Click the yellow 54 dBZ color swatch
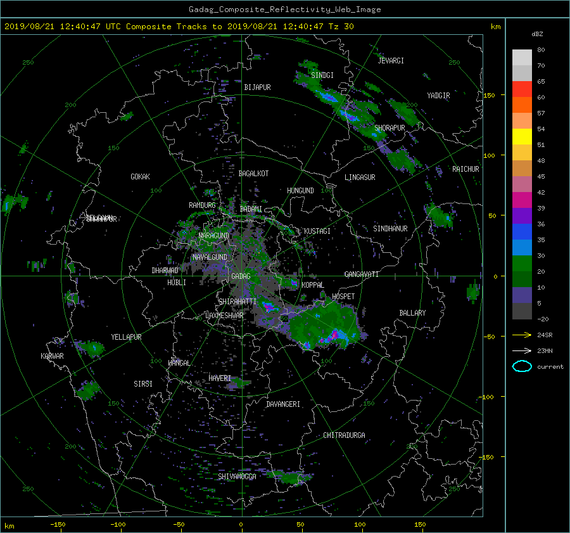The height and width of the screenshot is (533, 570). coord(522,137)
